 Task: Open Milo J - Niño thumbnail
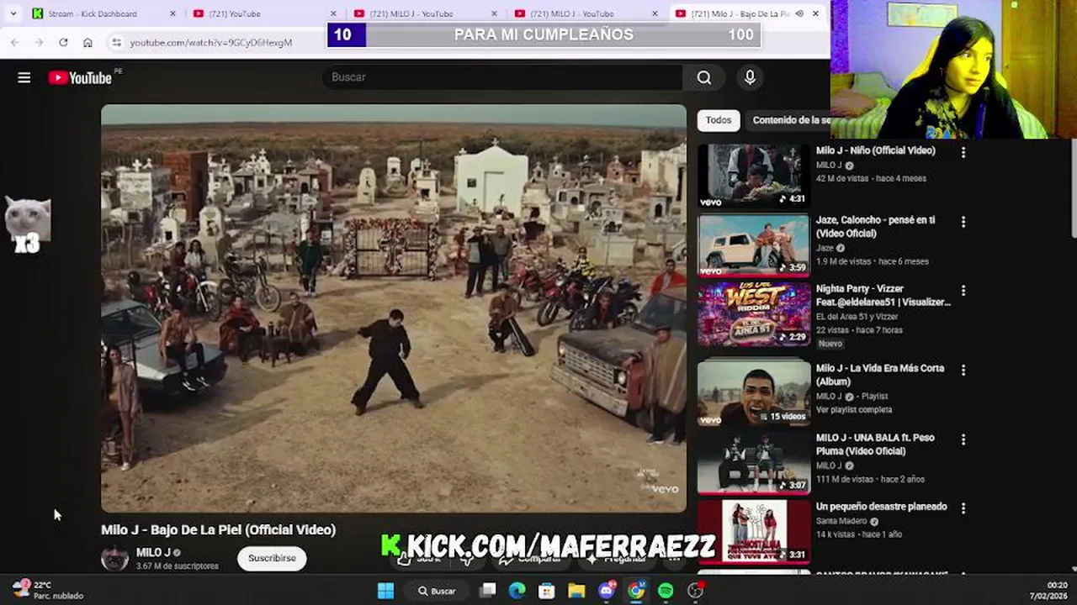coord(753,175)
